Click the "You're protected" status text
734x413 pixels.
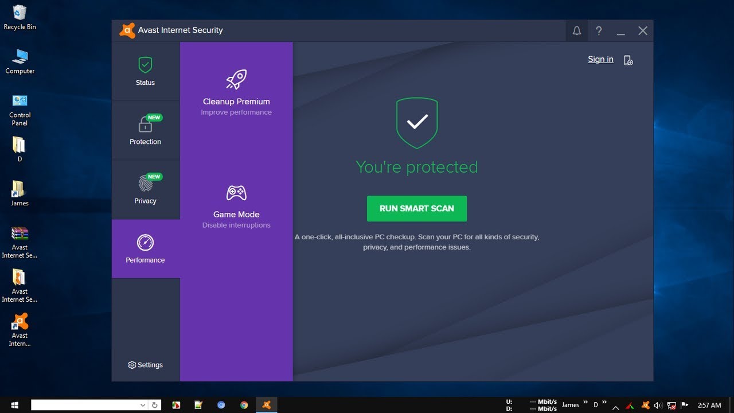pos(417,167)
